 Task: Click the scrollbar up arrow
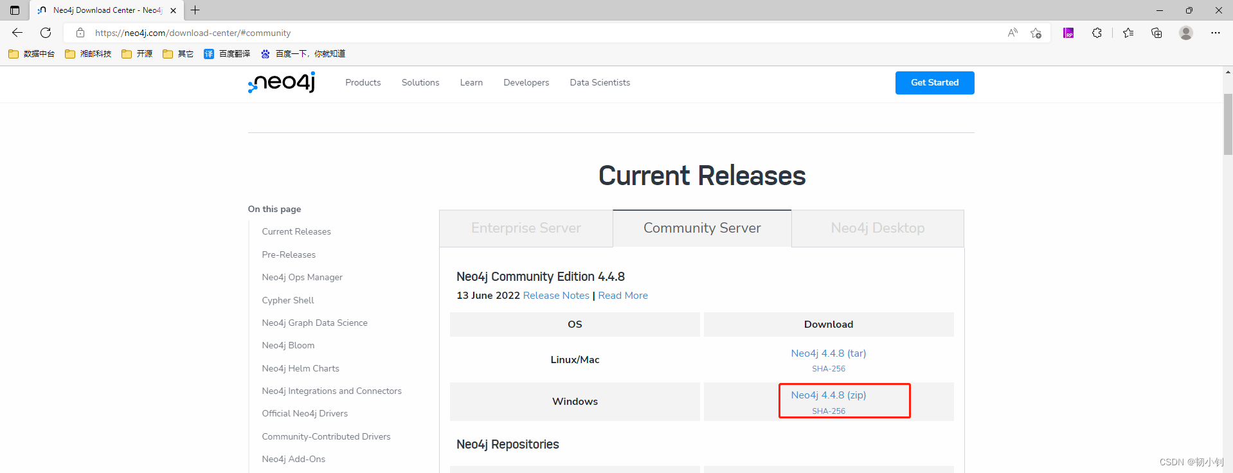1228,72
